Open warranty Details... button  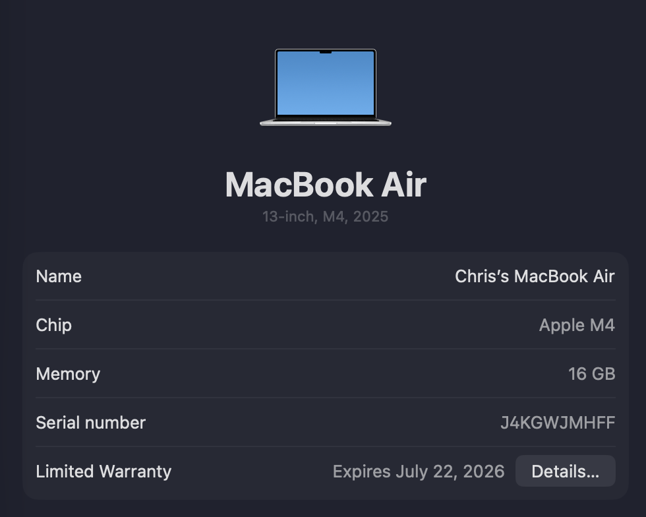click(565, 471)
